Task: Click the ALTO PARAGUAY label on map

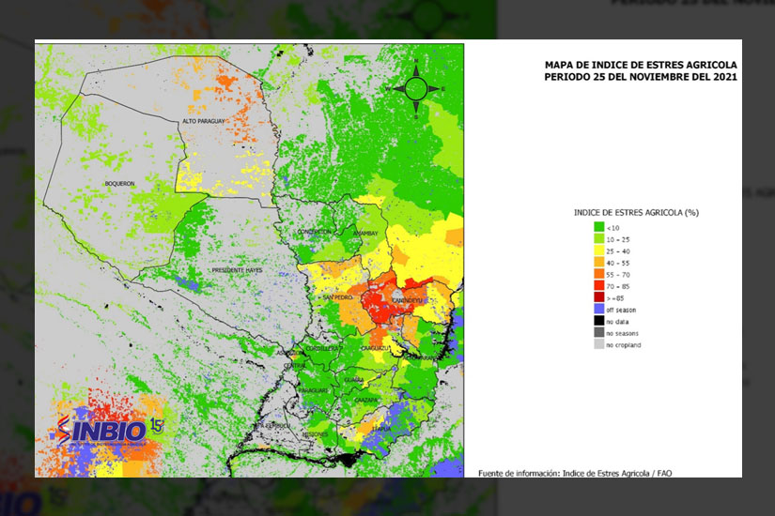Action: pos(200,122)
